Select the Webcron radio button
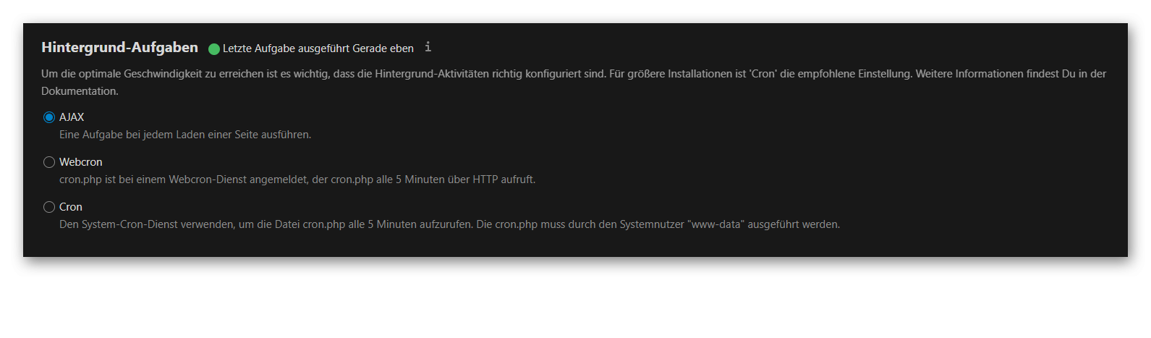This screenshot has width=1151, height=338. click(49, 162)
